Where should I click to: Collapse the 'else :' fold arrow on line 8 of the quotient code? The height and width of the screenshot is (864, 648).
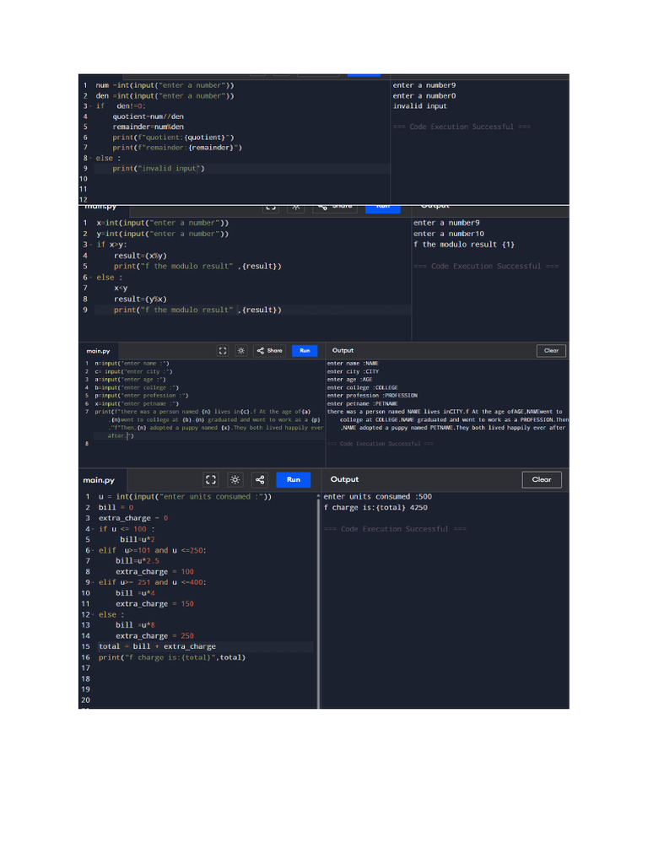click(90, 158)
